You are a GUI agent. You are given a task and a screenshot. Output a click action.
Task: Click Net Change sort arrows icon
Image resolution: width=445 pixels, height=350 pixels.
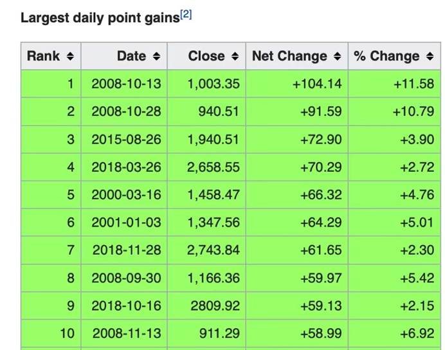338,57
